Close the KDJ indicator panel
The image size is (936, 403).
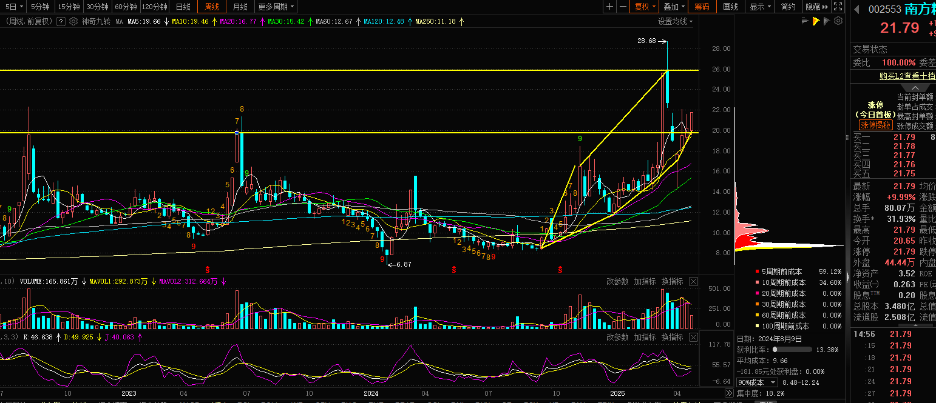coord(694,337)
